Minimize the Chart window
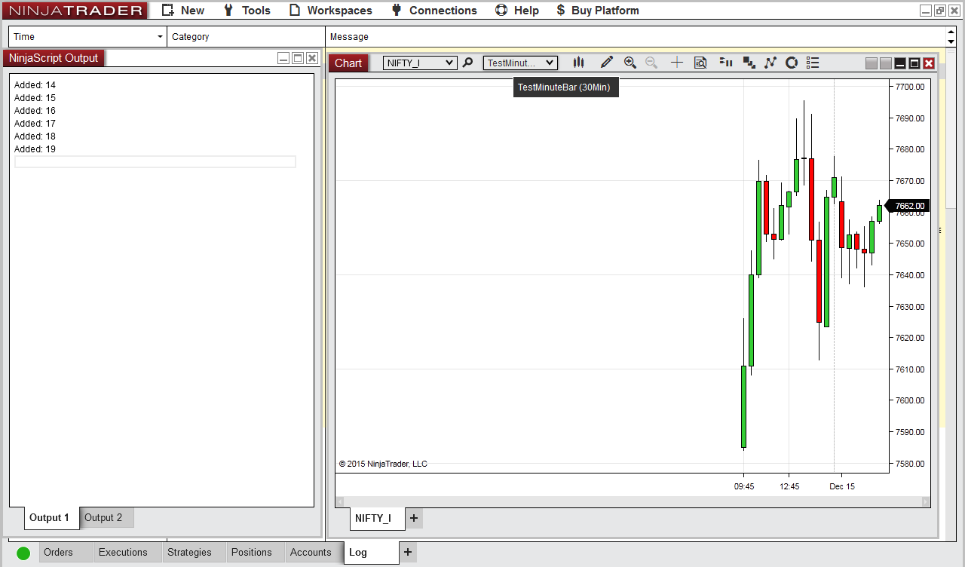This screenshot has height=567, width=965. click(900, 63)
